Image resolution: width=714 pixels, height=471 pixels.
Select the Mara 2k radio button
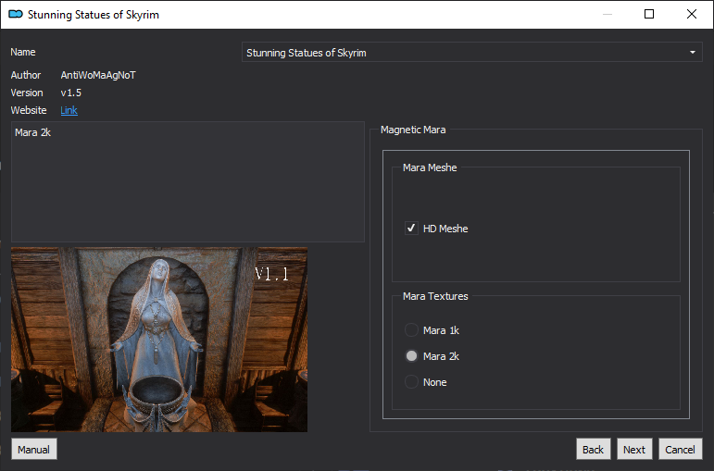(x=411, y=356)
